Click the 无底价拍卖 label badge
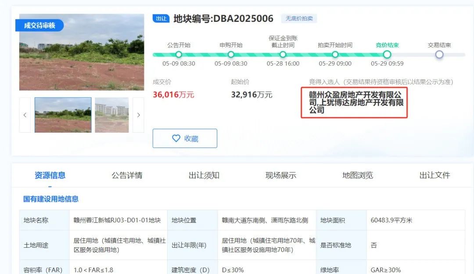The height and width of the screenshot is (274, 474). coord(299,18)
